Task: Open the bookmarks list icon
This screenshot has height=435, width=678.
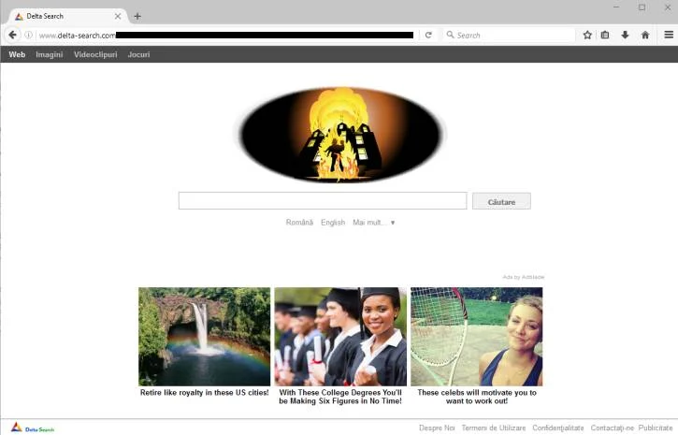Action: pyautogui.click(x=605, y=35)
